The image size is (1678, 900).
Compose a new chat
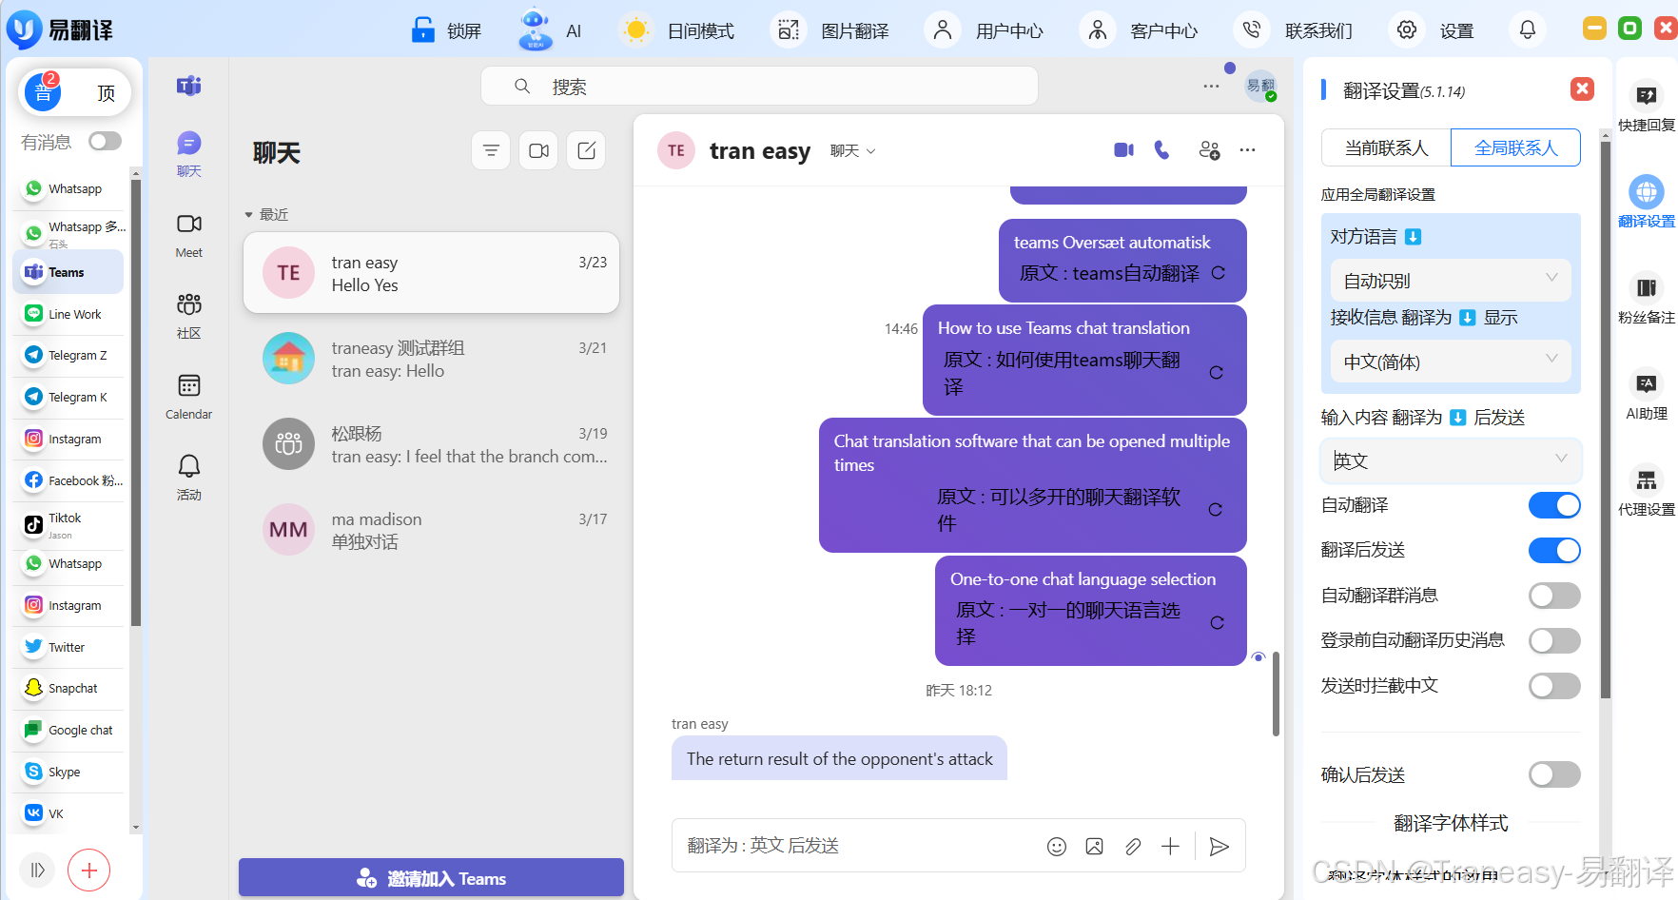[586, 150]
